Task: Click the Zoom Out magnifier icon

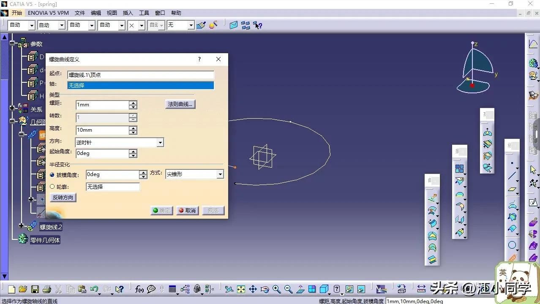Action: tap(288, 289)
